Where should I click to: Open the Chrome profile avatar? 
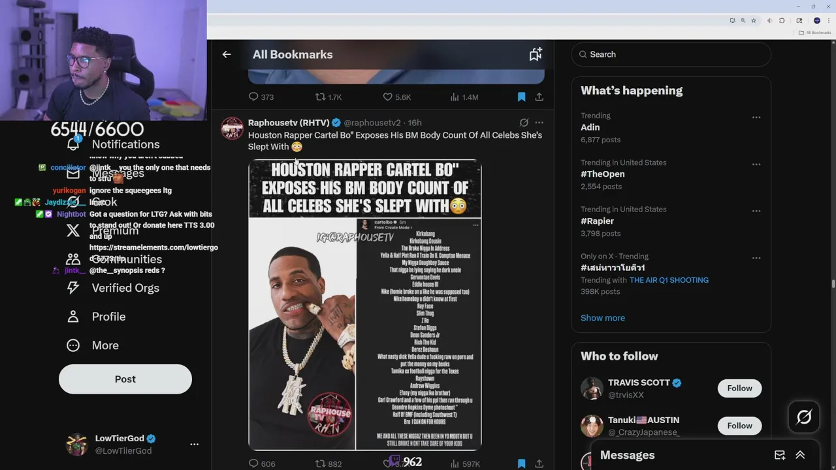pyautogui.click(x=817, y=21)
